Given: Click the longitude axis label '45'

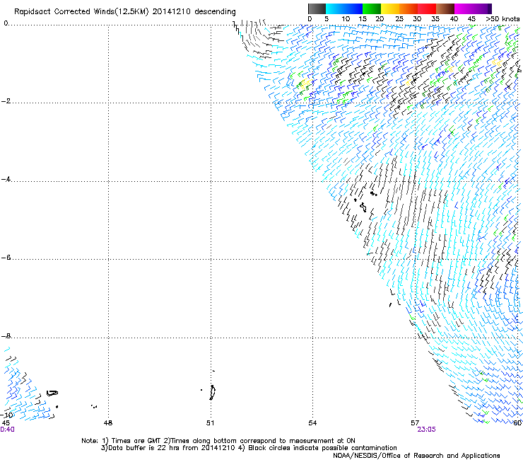Looking at the screenshot, I should click(x=6, y=423).
